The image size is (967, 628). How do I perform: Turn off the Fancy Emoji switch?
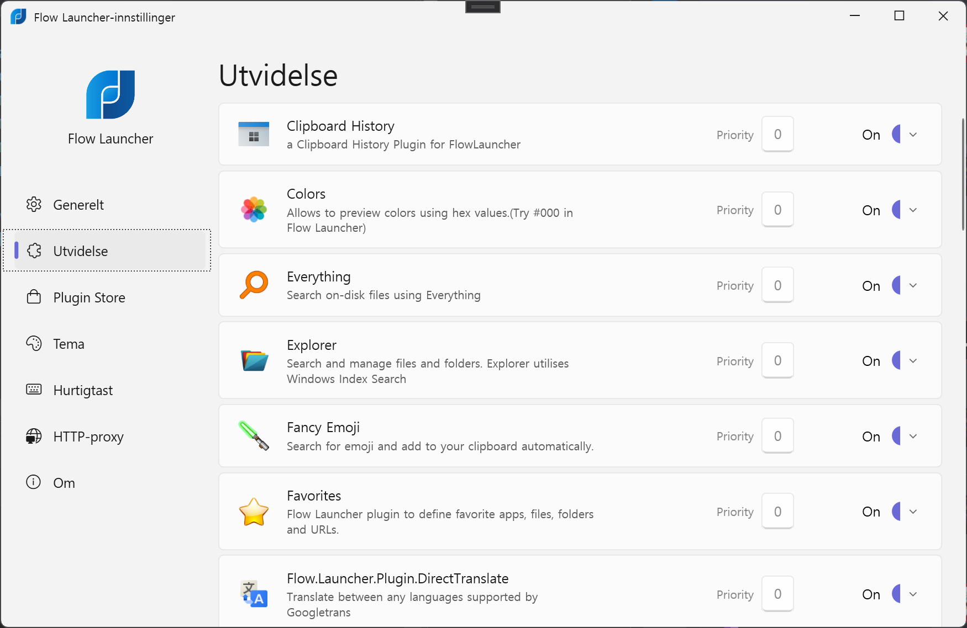pyautogui.click(x=896, y=436)
